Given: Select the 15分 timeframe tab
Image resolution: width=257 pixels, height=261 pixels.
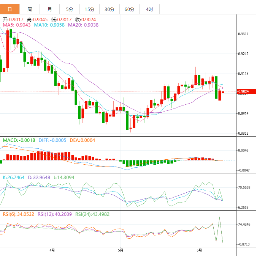Looking at the screenshot, I should pyautogui.click(x=89, y=9).
